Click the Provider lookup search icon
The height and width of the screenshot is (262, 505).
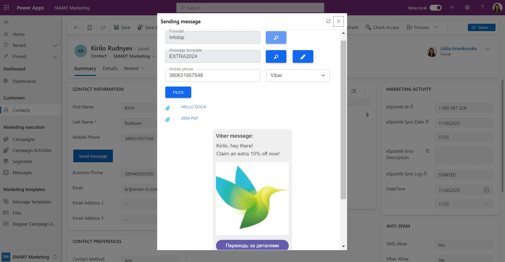pos(276,37)
